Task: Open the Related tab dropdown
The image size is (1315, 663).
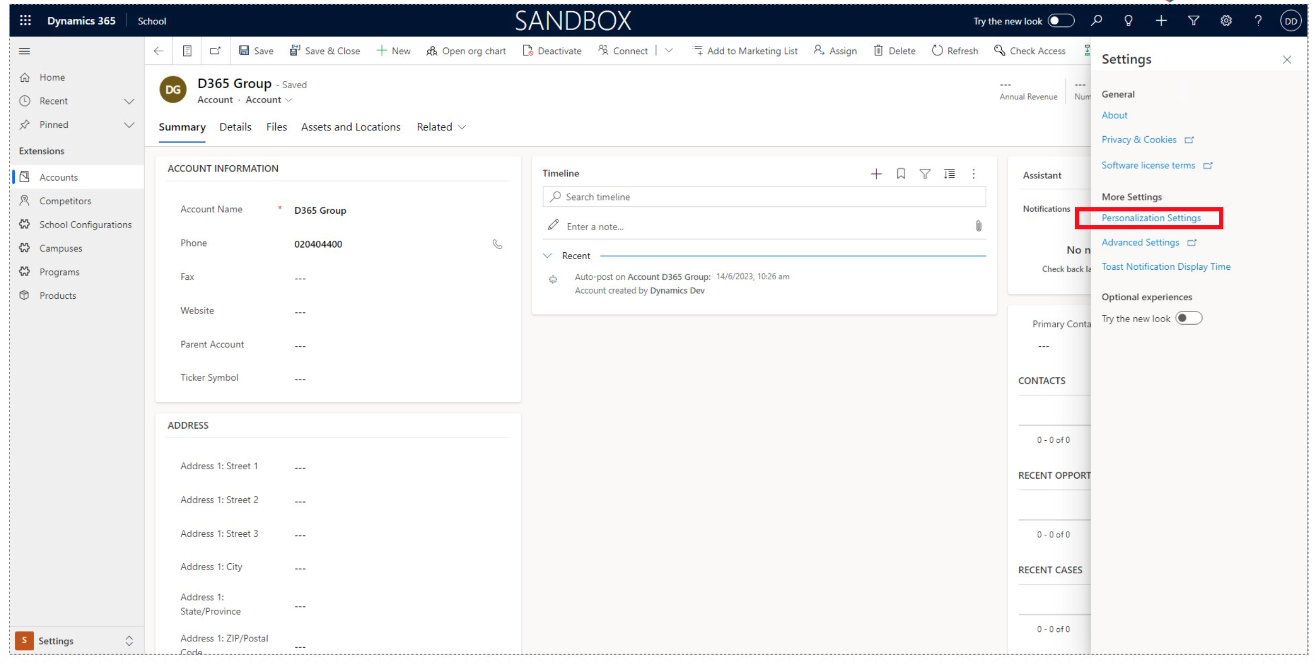Action: (441, 127)
